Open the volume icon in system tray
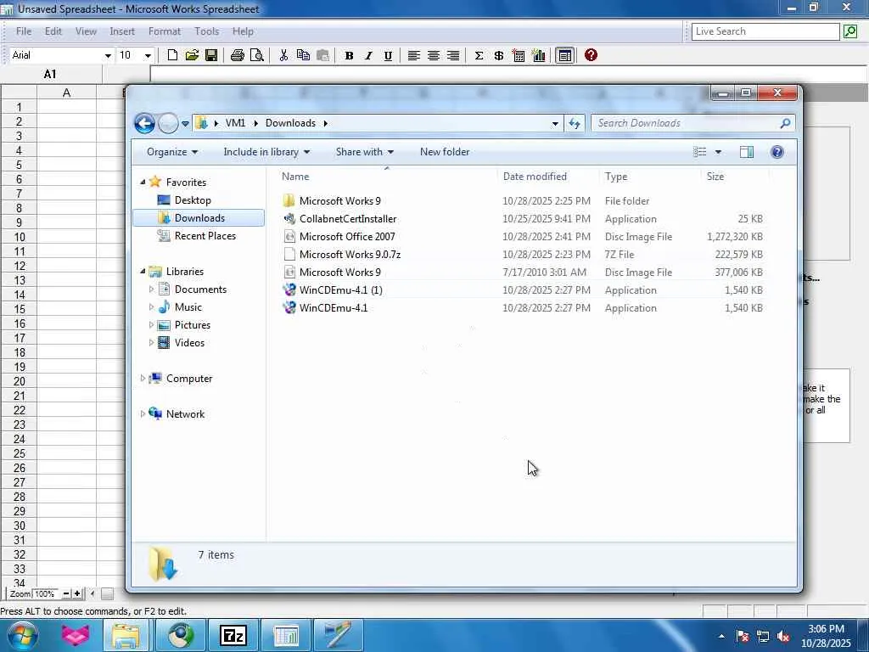 tap(783, 636)
